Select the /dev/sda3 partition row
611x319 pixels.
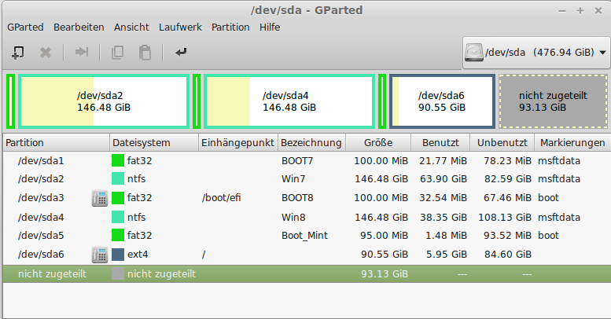(x=307, y=198)
